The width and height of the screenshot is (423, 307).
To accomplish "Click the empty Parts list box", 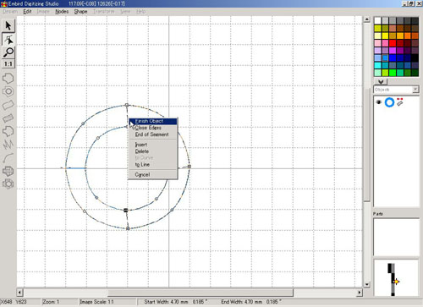I will (396, 237).
